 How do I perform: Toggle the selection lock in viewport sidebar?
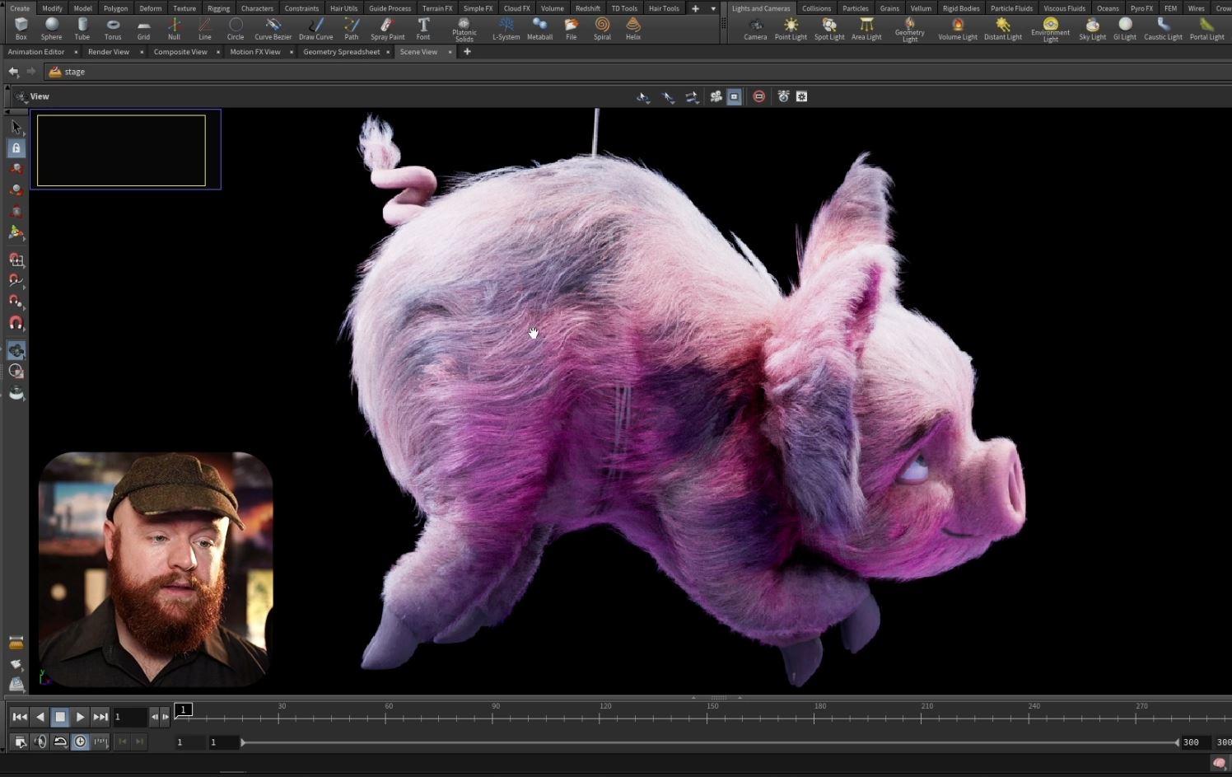click(16, 147)
